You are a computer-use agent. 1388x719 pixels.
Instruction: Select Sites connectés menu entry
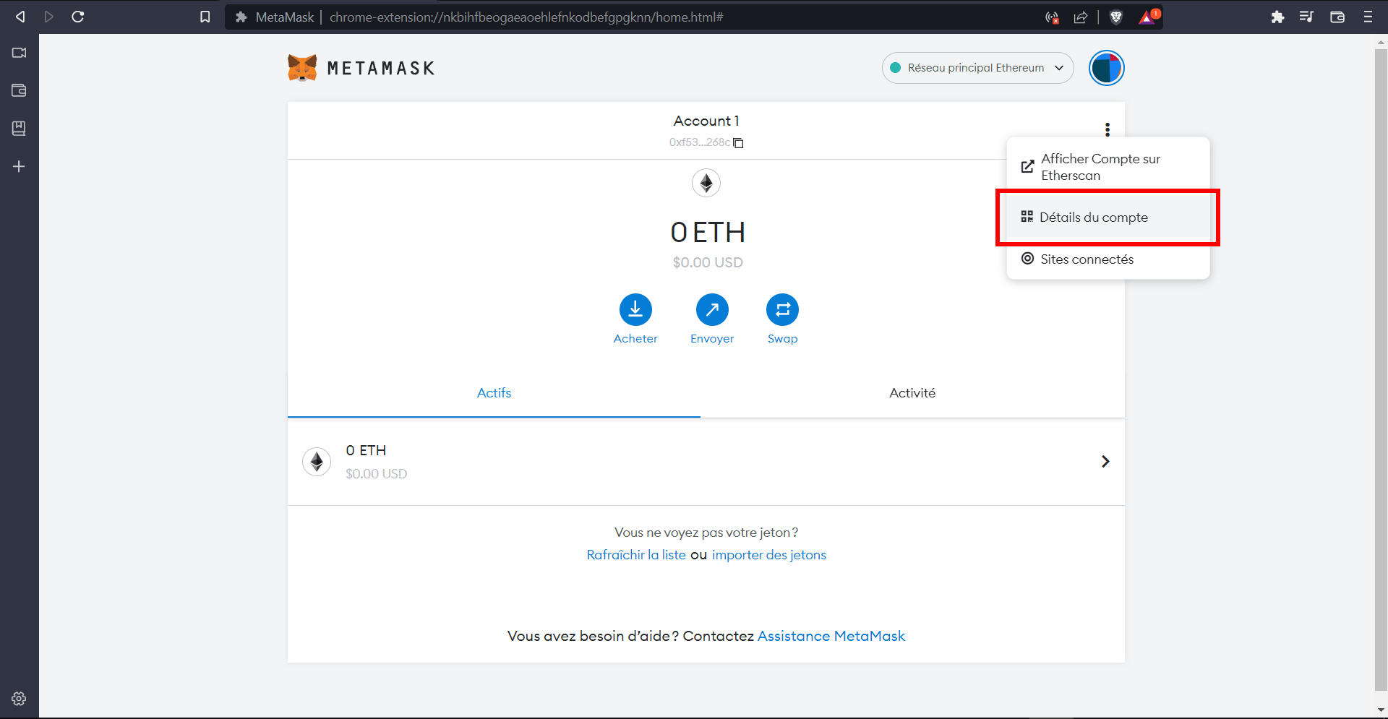[1108, 259]
